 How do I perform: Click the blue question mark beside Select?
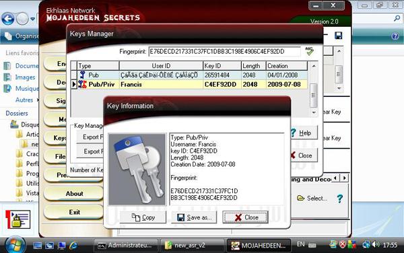pos(340,198)
